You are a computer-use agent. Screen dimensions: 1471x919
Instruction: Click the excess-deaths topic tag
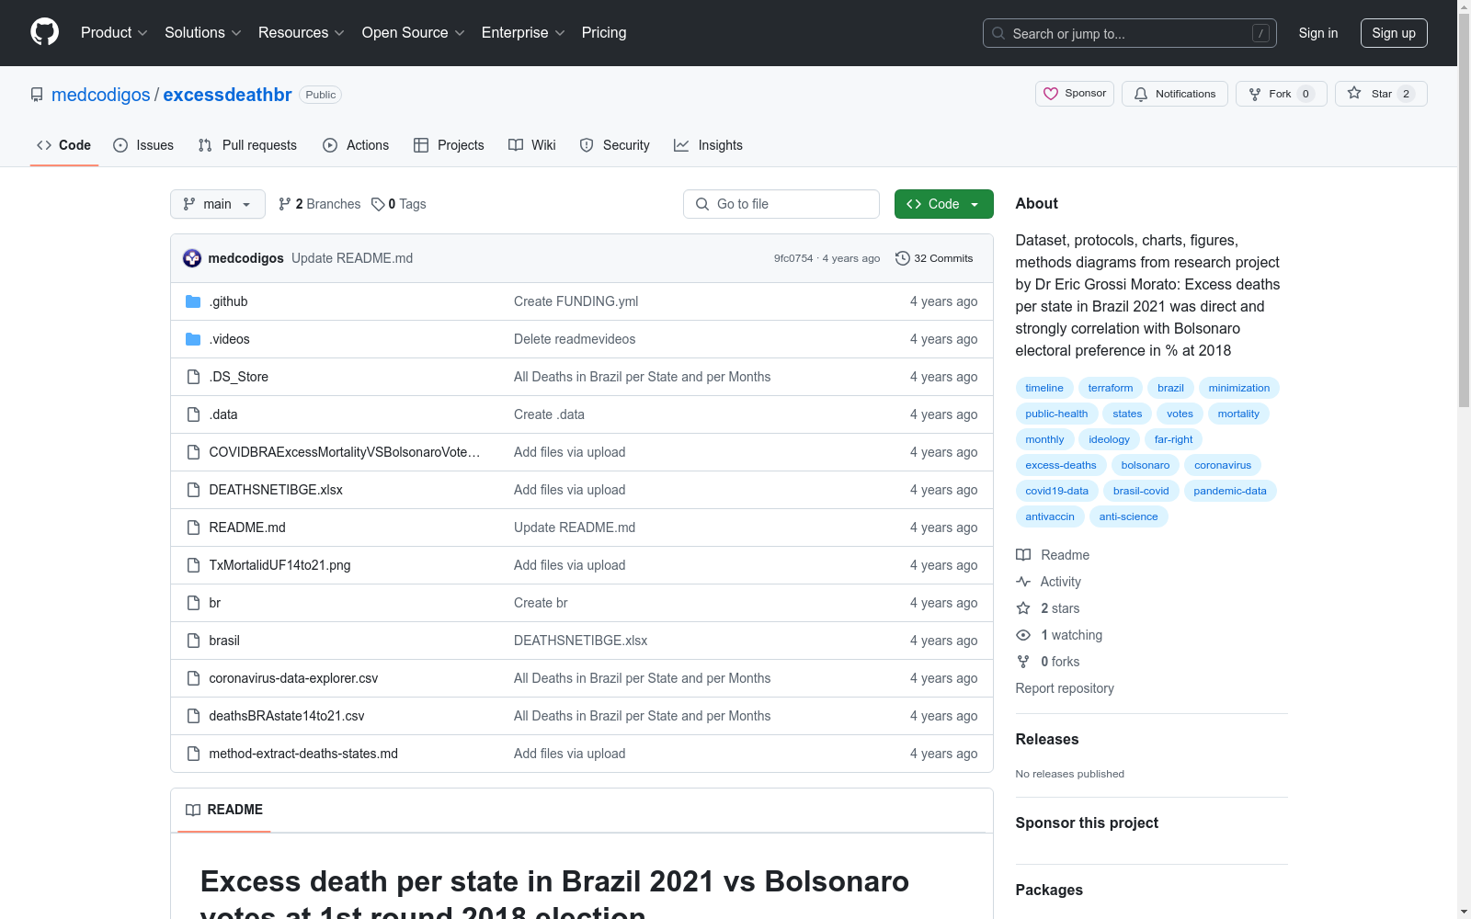pos(1061,465)
